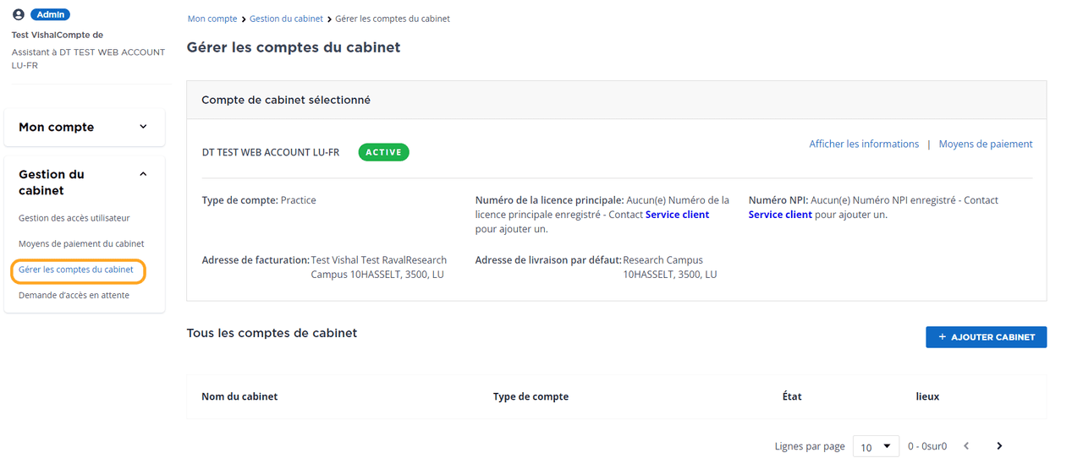Image resolution: width=1083 pixels, height=469 pixels.
Task: Click the previous page arrow icon
Action: [966, 446]
